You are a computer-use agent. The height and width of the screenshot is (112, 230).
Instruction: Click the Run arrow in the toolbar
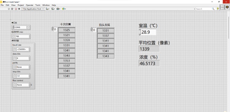(9, 9)
